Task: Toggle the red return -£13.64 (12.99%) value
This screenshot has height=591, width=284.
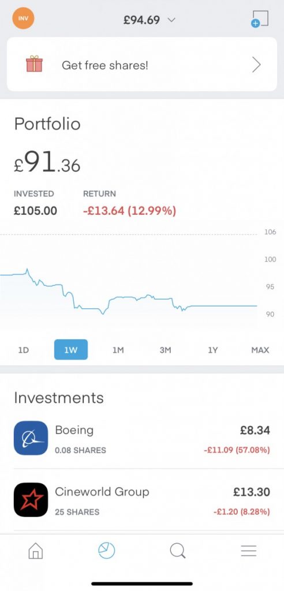Action: pos(129,210)
